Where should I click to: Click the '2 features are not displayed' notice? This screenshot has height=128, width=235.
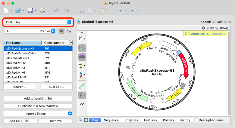[205, 33]
